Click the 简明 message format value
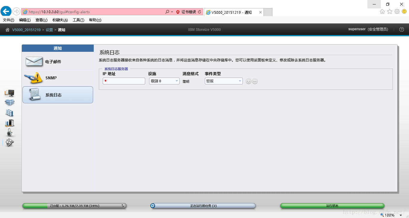 pos(186,81)
